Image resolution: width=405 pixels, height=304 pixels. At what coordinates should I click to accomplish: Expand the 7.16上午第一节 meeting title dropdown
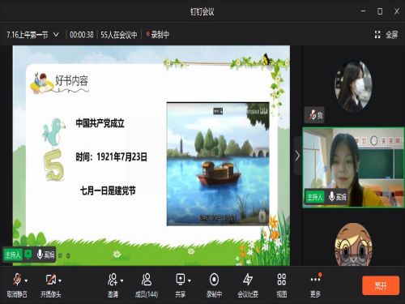56,35
